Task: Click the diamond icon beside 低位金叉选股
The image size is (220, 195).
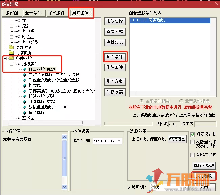Action: click(25, 80)
